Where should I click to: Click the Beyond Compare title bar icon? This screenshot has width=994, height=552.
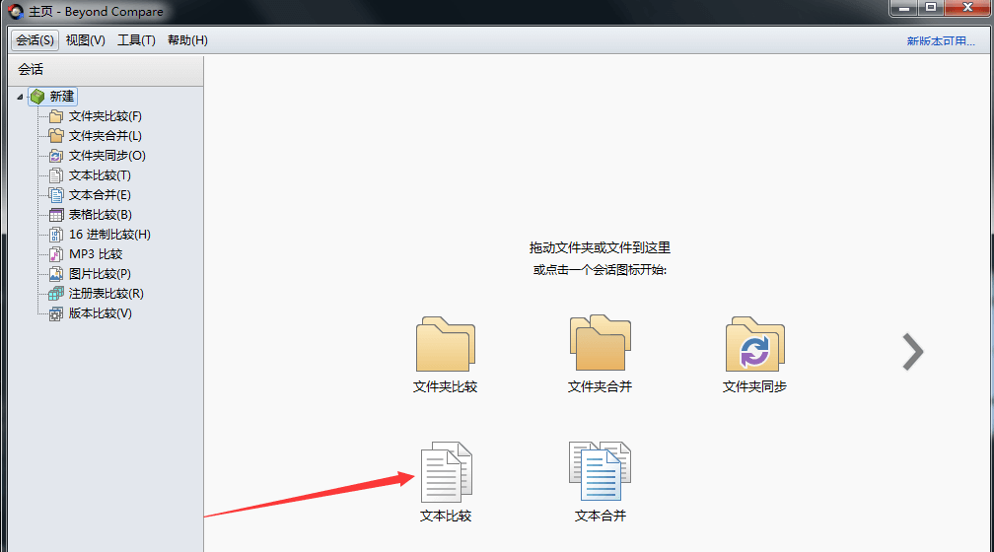coord(15,12)
